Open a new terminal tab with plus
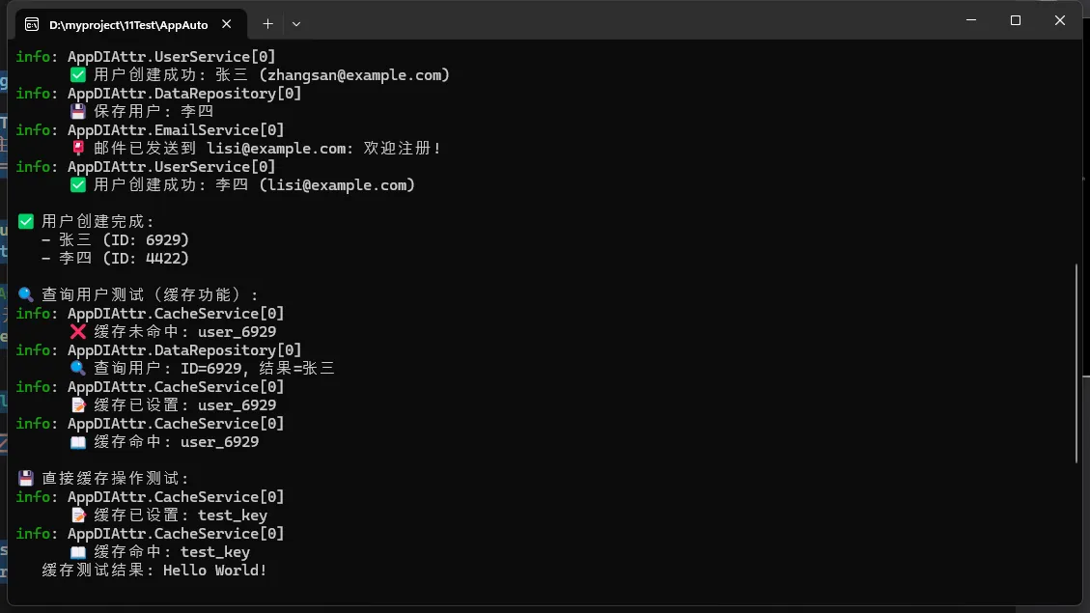Viewport: 1090px width, 613px height. [x=267, y=24]
